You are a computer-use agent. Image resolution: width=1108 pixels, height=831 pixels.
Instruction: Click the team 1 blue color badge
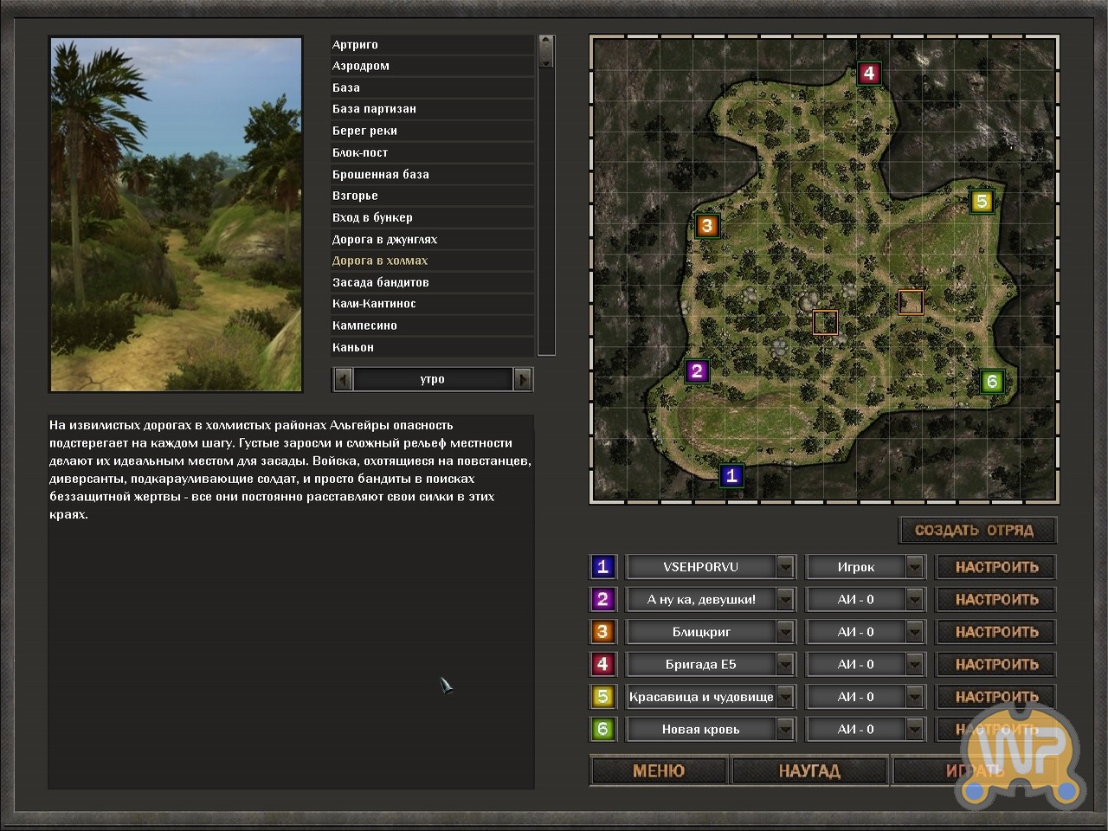(x=602, y=567)
